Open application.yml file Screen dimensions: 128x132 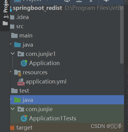coord(46,82)
